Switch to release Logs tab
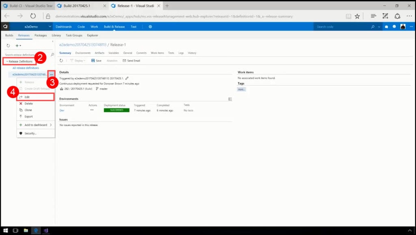The width and height of the screenshot is (416, 235). coord(181,53)
